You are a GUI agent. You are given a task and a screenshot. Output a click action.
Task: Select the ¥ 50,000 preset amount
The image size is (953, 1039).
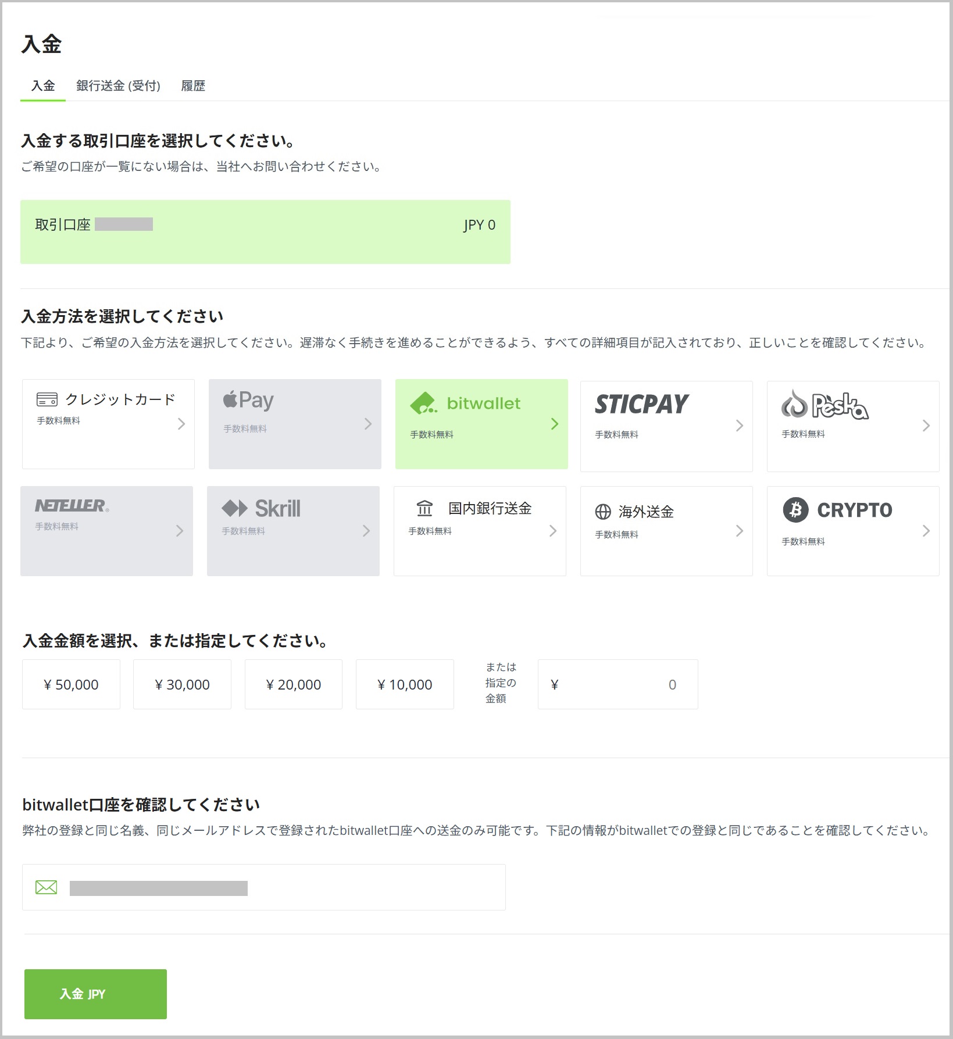71,684
